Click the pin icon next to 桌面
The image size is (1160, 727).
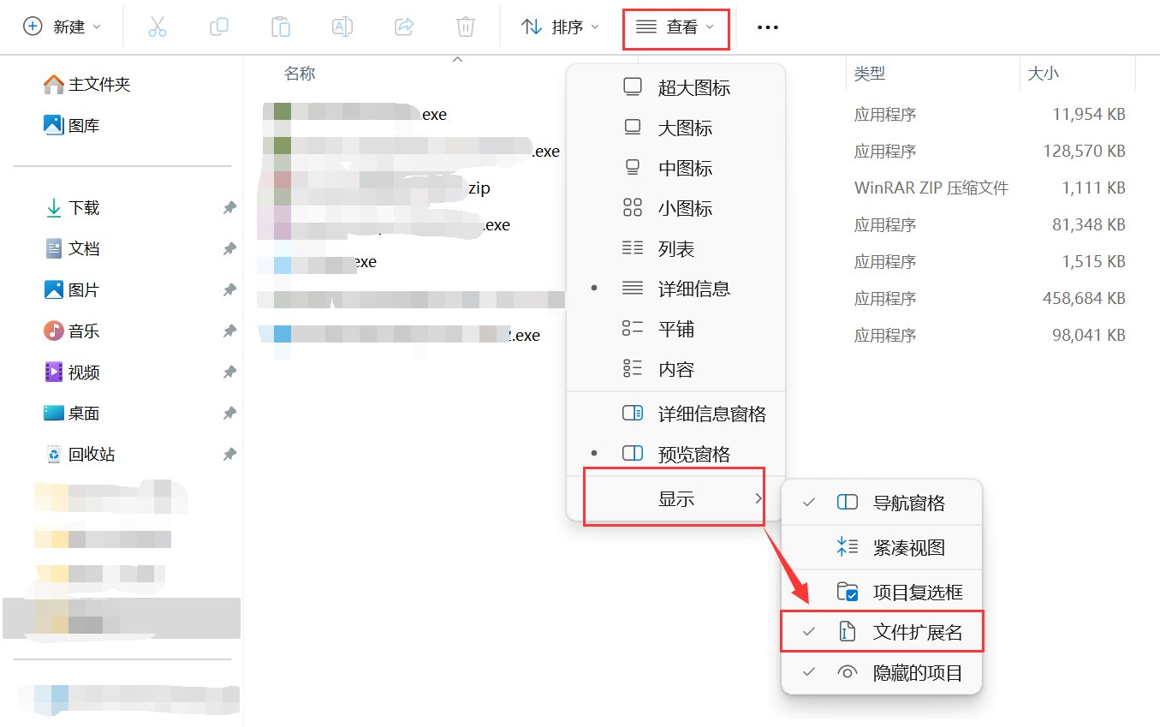point(229,413)
